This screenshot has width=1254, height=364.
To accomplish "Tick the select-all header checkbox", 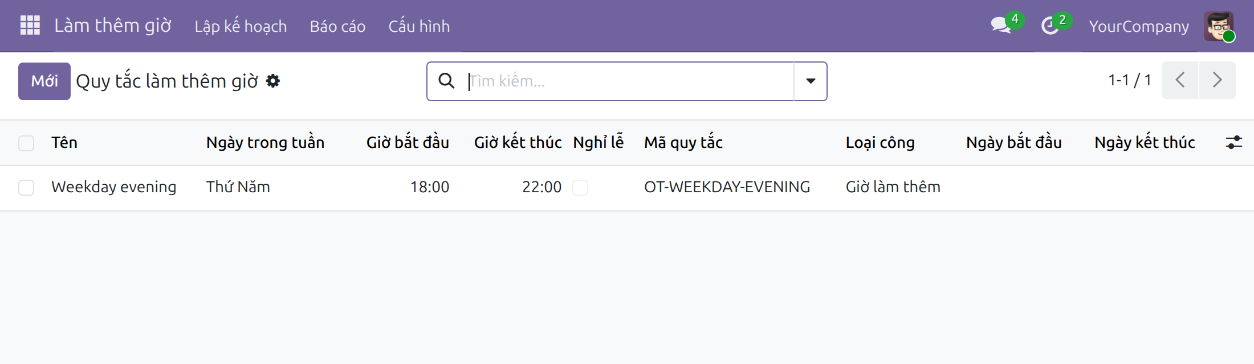I will 26,143.
